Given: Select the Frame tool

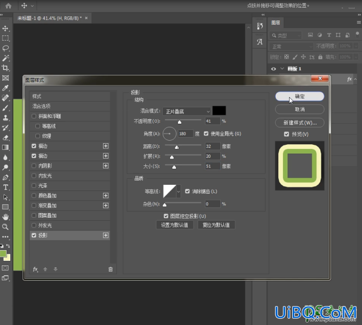Looking at the screenshot, I should [5, 78].
